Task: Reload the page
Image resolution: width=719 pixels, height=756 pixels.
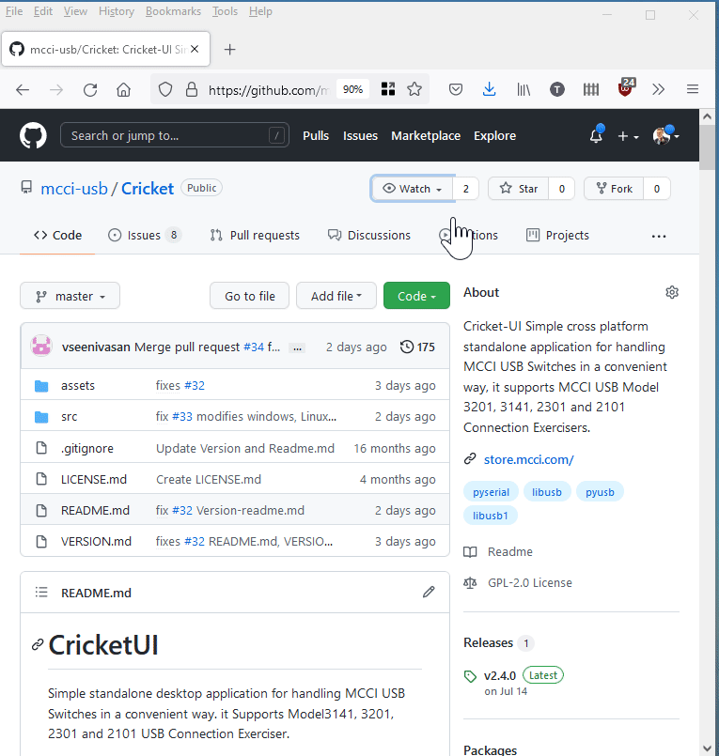Action: pyautogui.click(x=90, y=89)
